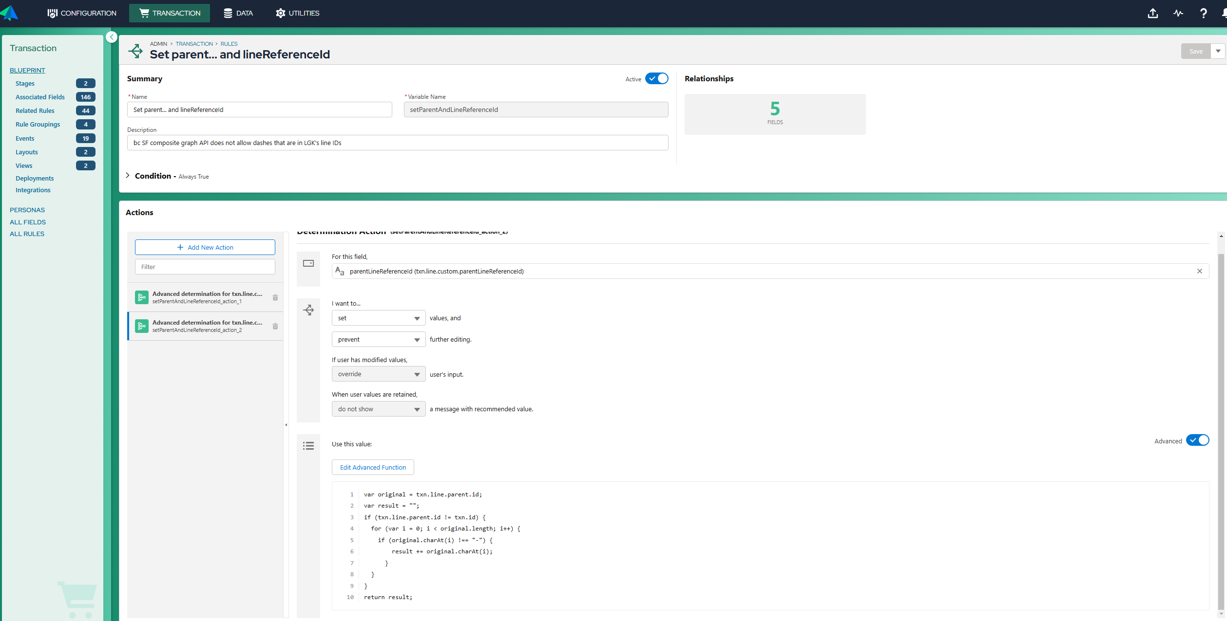The width and height of the screenshot is (1227, 621).
Task: Open Rule Groupings in sidebar
Action: 38,125
